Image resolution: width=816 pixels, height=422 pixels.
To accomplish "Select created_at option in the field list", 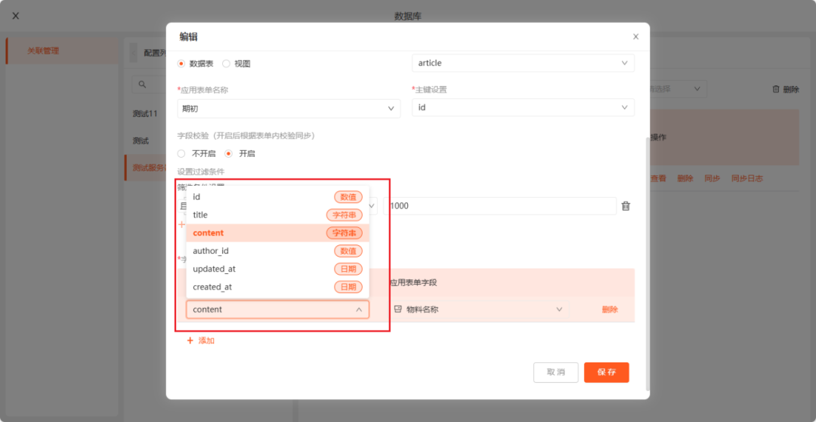I will point(277,287).
